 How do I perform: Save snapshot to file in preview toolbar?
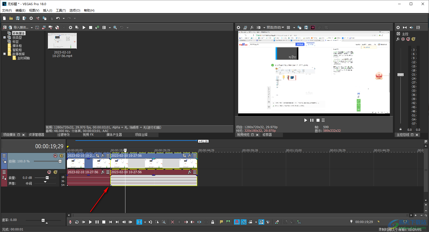[306, 27]
